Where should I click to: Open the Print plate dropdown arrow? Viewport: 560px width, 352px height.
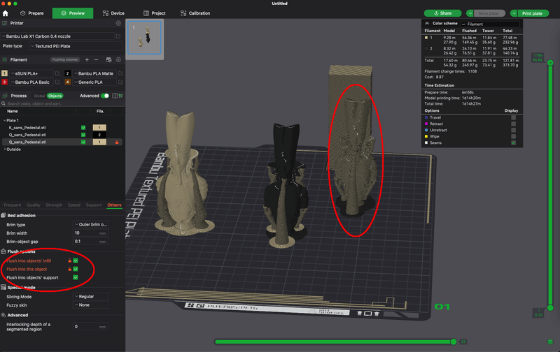pyautogui.click(x=514, y=13)
